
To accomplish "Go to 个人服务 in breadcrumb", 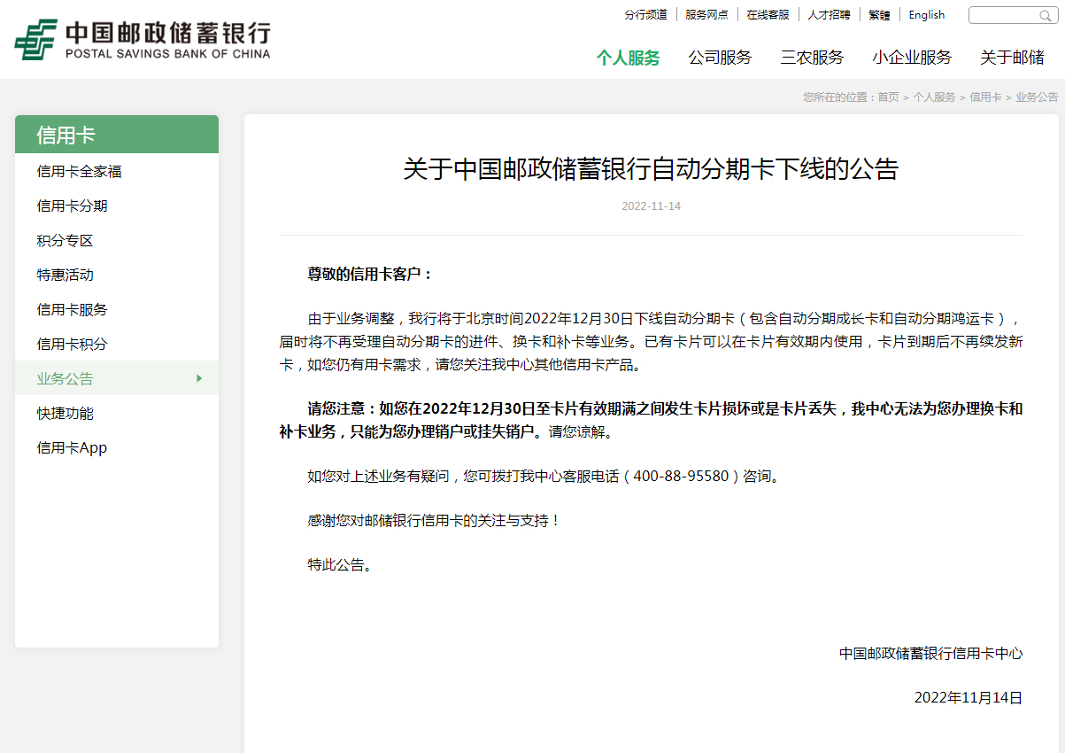I will (934, 97).
